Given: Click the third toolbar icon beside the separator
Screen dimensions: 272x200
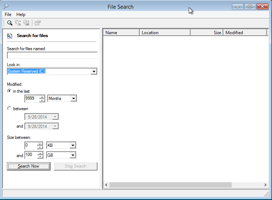Looking at the screenshot, I should [x=27, y=23].
